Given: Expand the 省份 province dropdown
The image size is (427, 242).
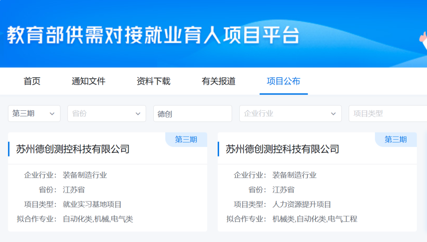Looking at the screenshot, I should coord(107,114).
